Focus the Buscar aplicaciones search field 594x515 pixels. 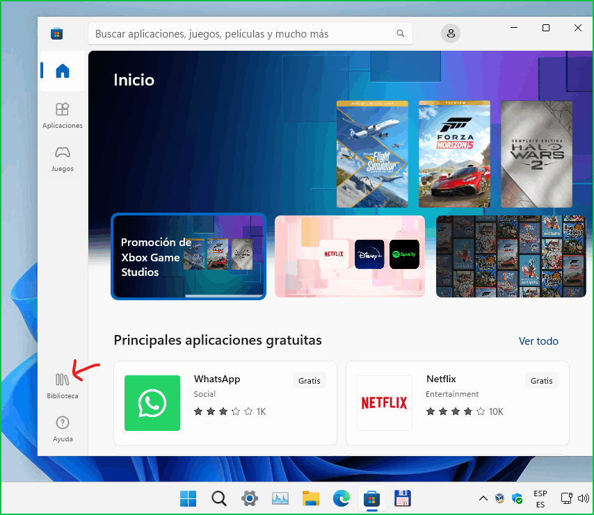point(250,33)
